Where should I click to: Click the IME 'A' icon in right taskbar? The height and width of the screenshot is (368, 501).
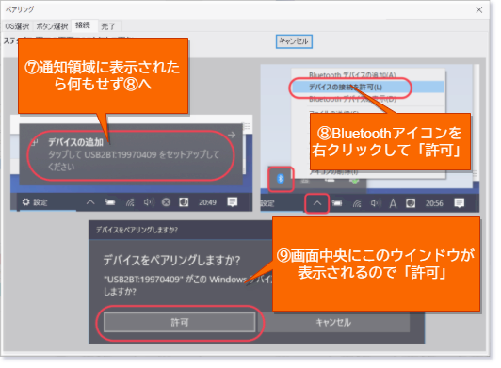[x=393, y=203]
